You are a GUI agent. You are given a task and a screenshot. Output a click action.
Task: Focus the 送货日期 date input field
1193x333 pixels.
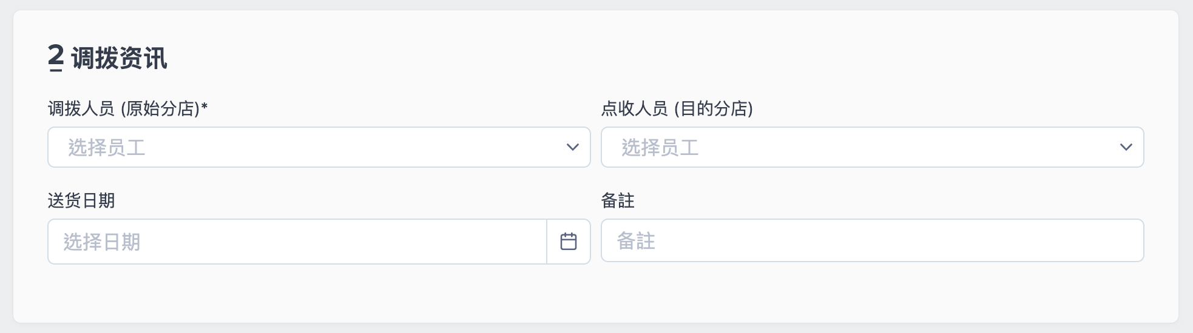click(297, 242)
